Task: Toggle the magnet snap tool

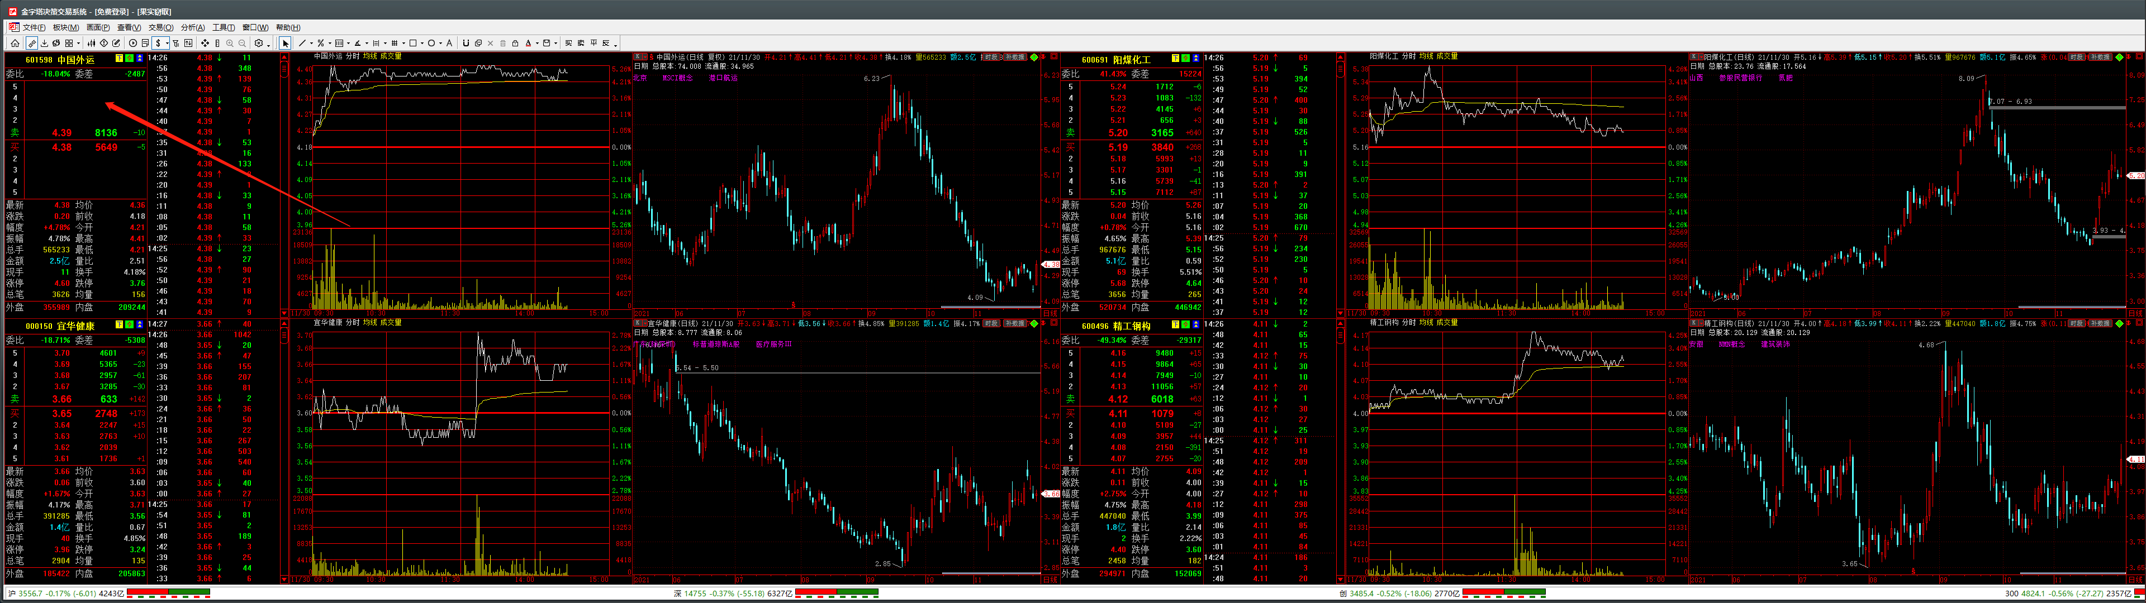Action: 466,44
